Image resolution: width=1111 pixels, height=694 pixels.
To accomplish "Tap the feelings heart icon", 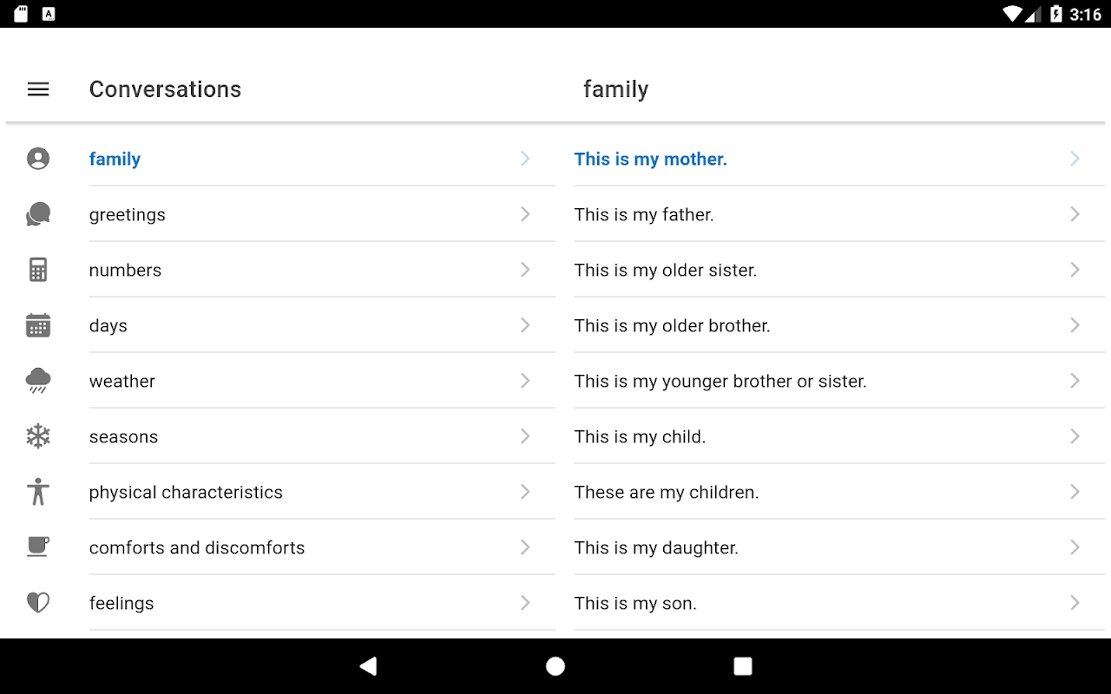I will tap(38, 603).
